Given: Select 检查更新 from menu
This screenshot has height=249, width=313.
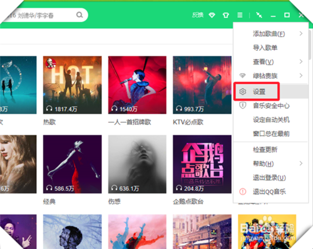Looking at the screenshot, I should click(270, 150).
